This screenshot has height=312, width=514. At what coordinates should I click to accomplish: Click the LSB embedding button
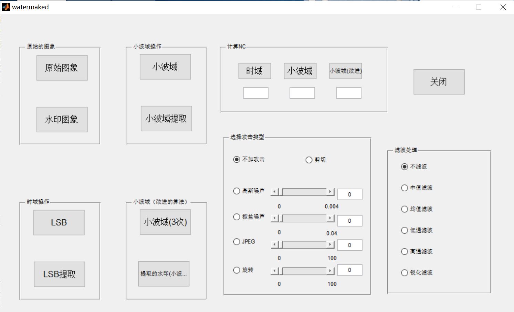tap(59, 222)
